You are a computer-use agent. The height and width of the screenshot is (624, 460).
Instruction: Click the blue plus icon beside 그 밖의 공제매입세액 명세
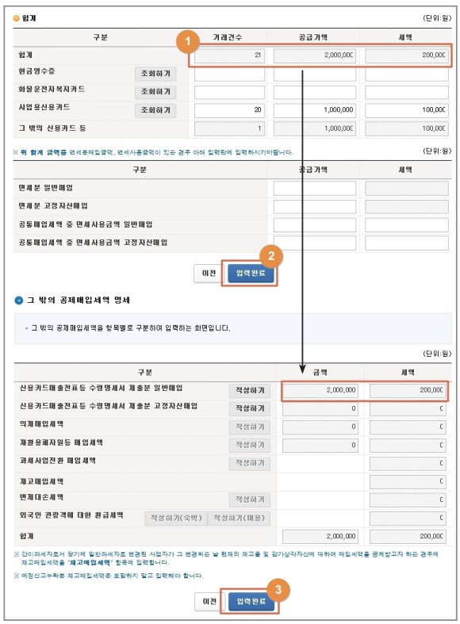(x=19, y=300)
